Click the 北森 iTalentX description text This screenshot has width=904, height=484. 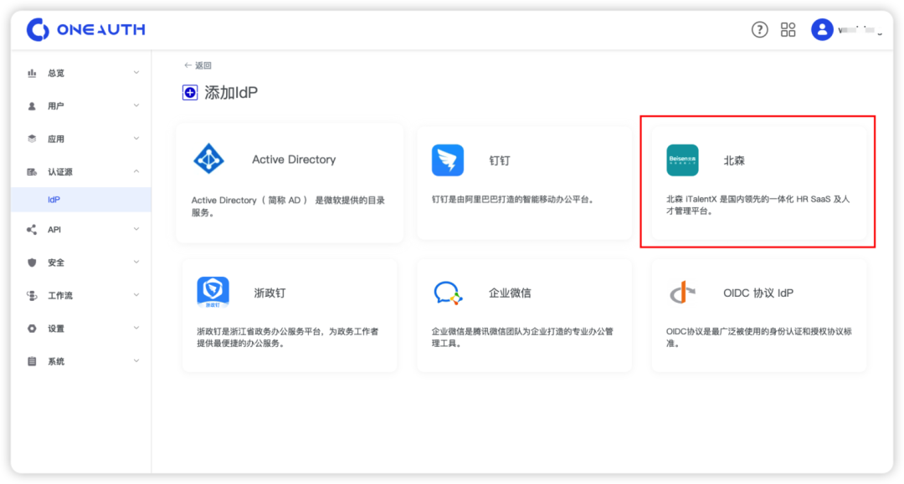758,205
